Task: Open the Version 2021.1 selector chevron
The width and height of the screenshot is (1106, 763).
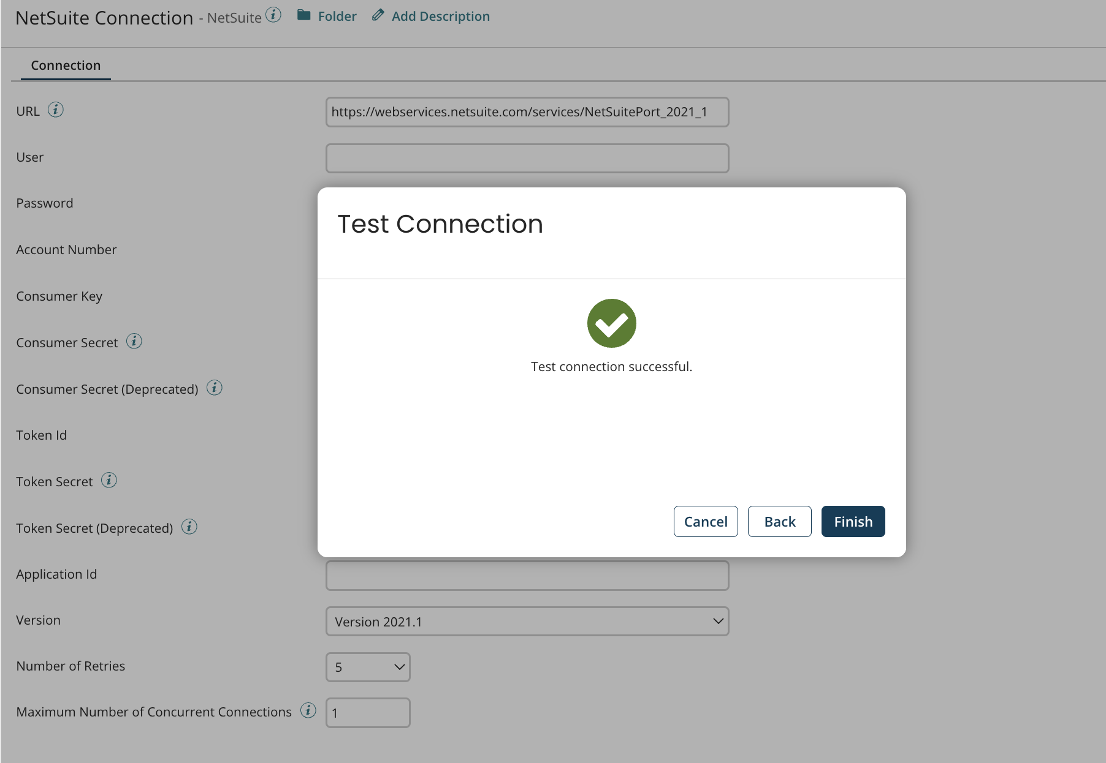Action: click(717, 621)
